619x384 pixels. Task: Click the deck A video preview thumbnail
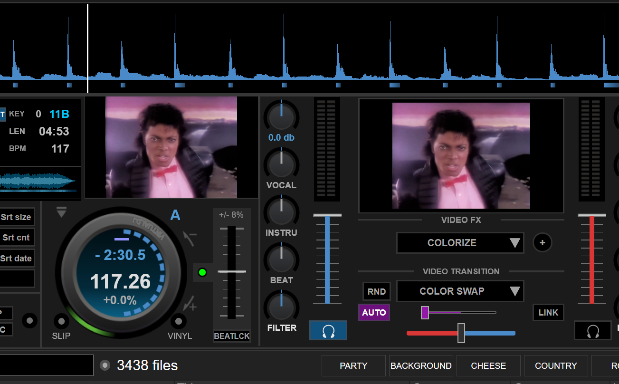click(171, 147)
